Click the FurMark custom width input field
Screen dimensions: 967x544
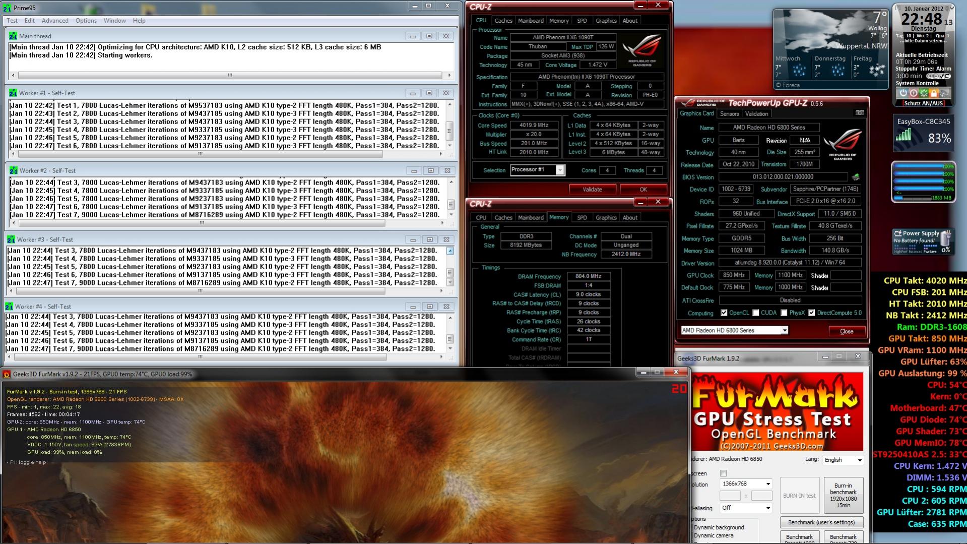[730, 496]
